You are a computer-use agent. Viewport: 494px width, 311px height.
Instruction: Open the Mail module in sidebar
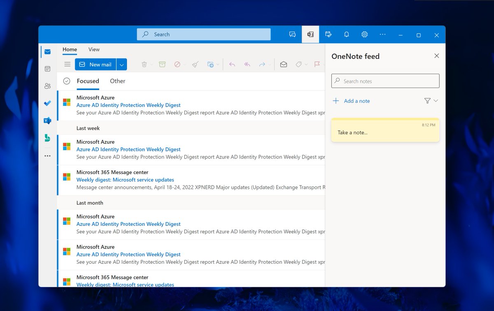(x=47, y=52)
